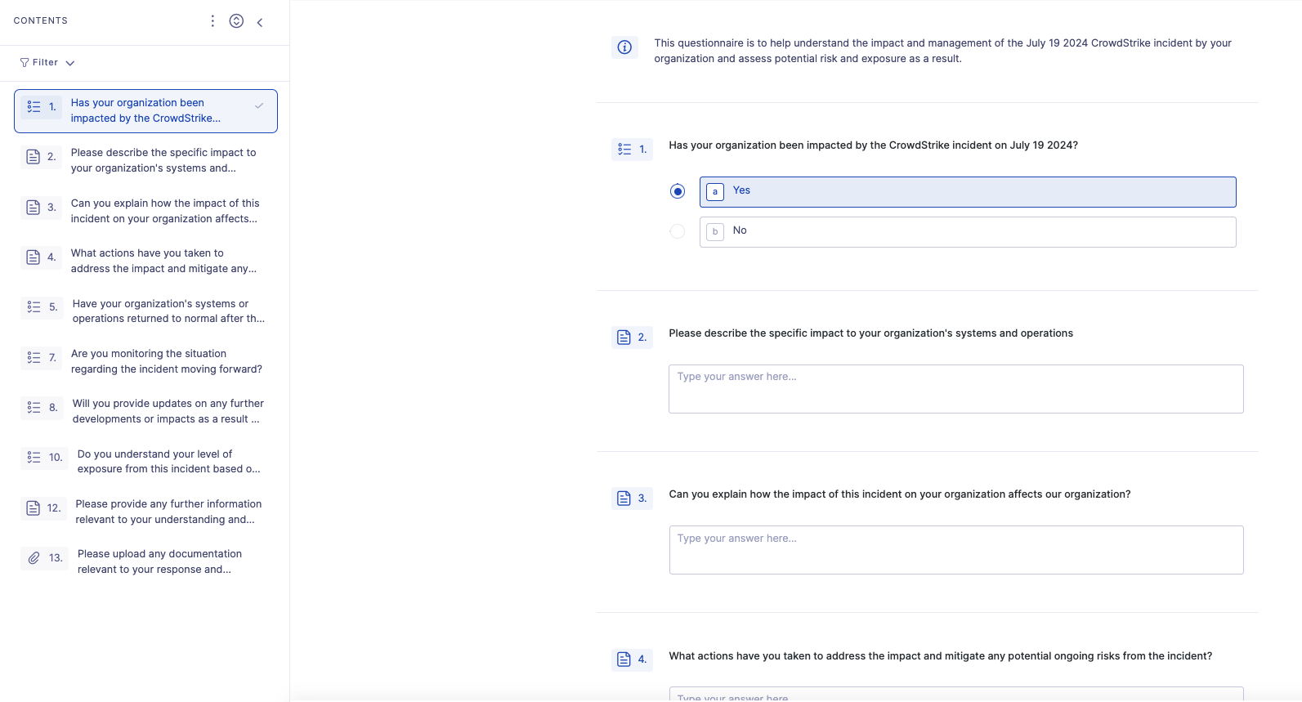Screen dimensions: 1302x702
Task: Click answer field for question 2 specific impact
Action: point(956,389)
